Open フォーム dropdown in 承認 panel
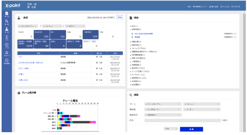This screenshot has height=135, width=247. coord(52,26)
